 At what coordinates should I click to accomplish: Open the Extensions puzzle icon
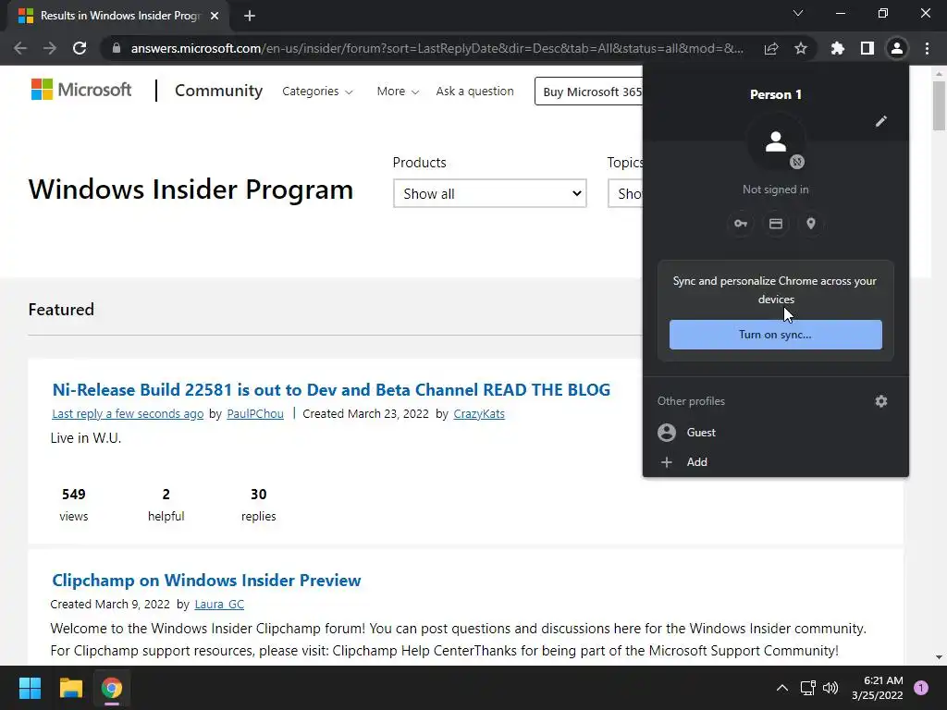(837, 48)
